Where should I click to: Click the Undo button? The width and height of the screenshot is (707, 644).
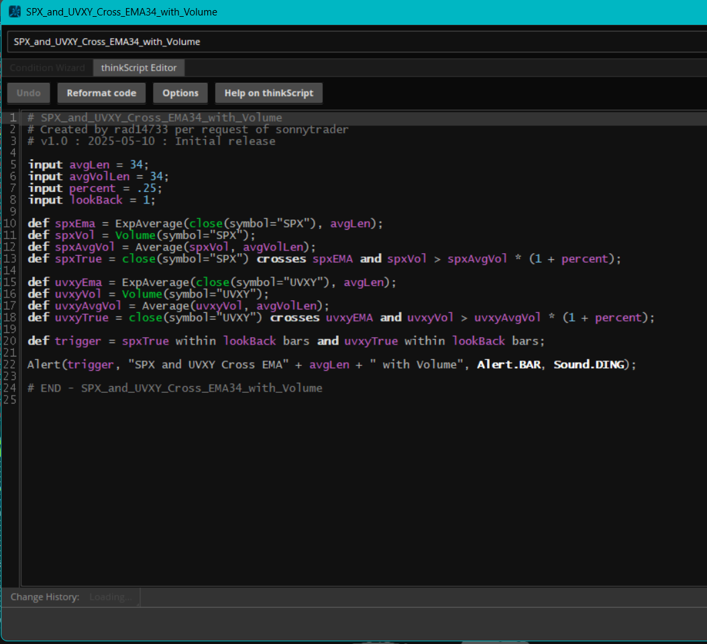(28, 93)
